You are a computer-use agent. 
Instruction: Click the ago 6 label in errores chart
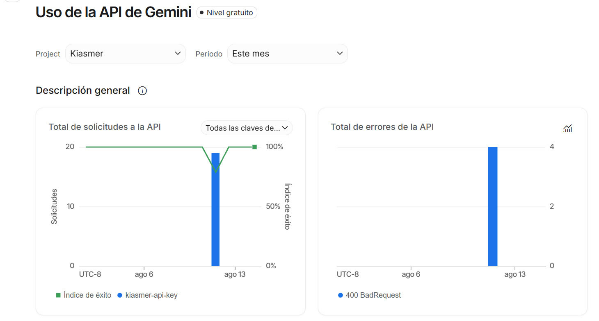tap(411, 274)
